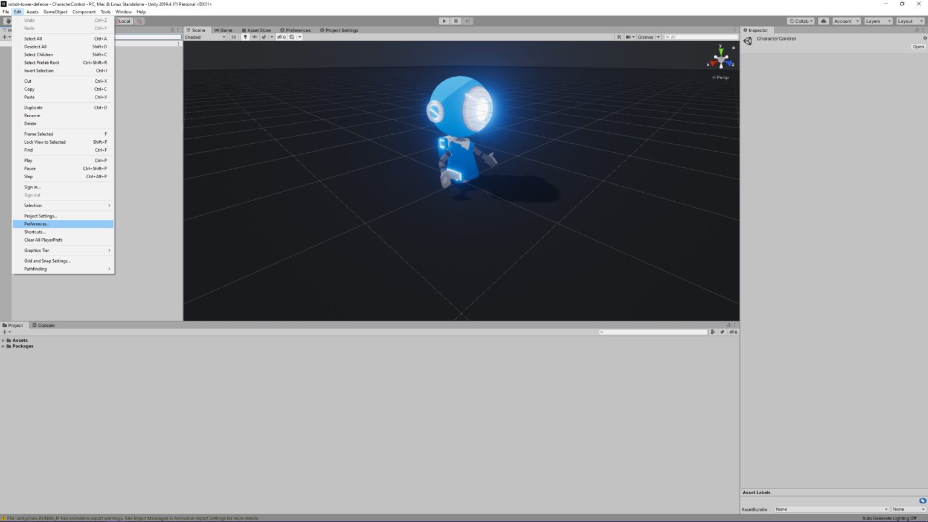Select Preferences from the open Edit menu

click(x=36, y=224)
